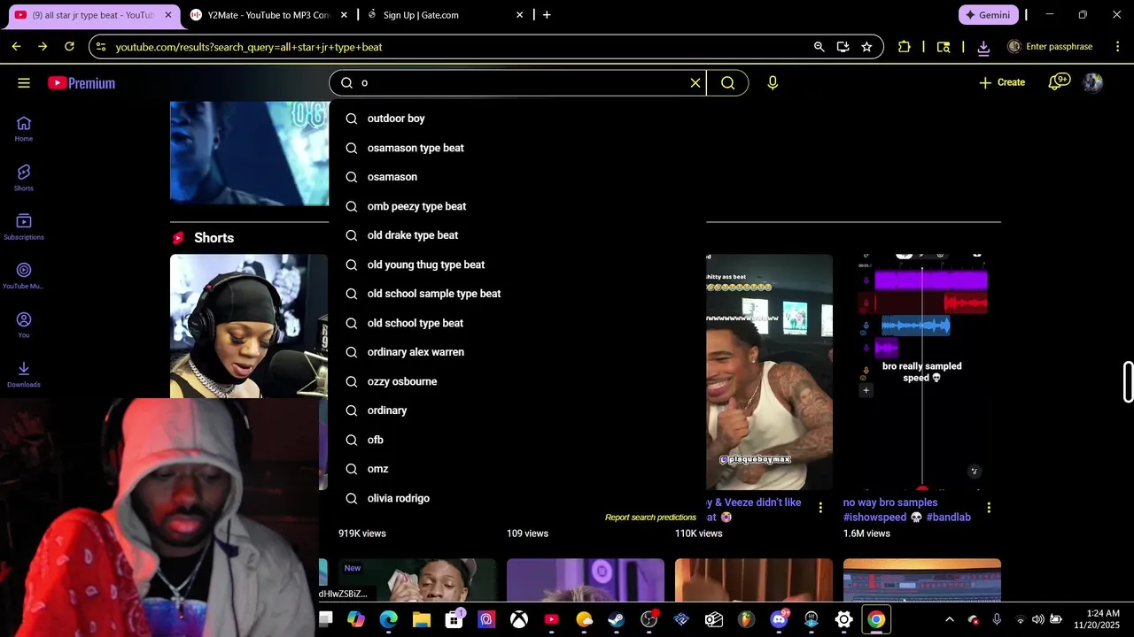Image resolution: width=1134 pixels, height=637 pixels.
Task: Open 'bro really sampled speed' Short thumbnail
Action: point(922,372)
